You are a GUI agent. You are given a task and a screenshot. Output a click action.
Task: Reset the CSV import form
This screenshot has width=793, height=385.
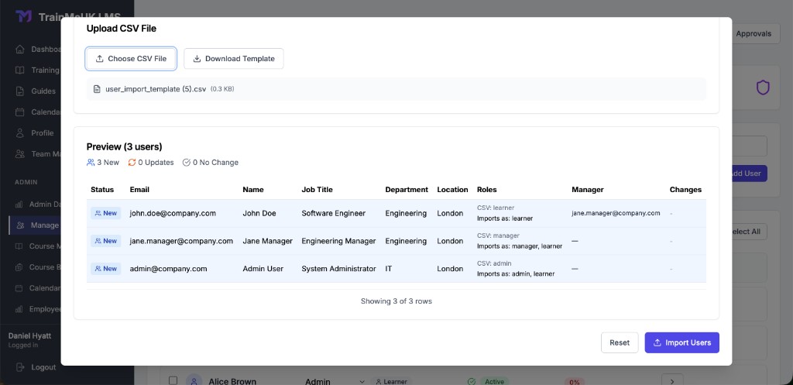pos(620,342)
